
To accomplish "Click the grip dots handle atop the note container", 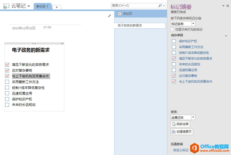I will (34, 43).
